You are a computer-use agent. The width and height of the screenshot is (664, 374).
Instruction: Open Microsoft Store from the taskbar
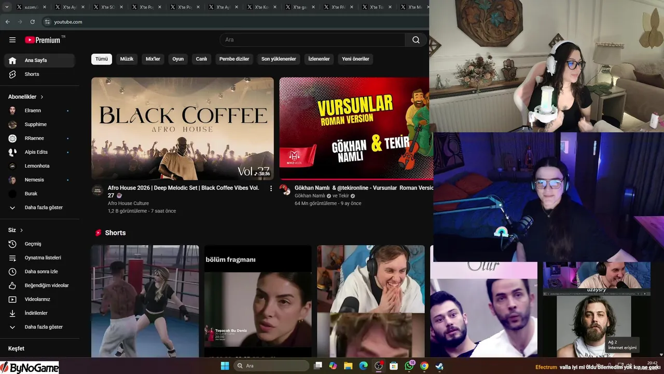click(x=394, y=366)
